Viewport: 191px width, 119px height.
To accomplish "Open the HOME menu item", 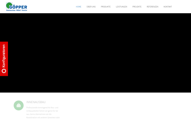I will [x=79, y=7].
